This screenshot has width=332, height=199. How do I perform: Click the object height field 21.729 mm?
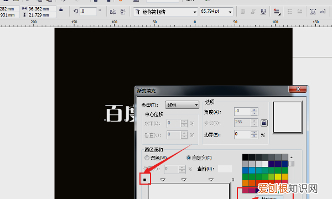click(41, 15)
